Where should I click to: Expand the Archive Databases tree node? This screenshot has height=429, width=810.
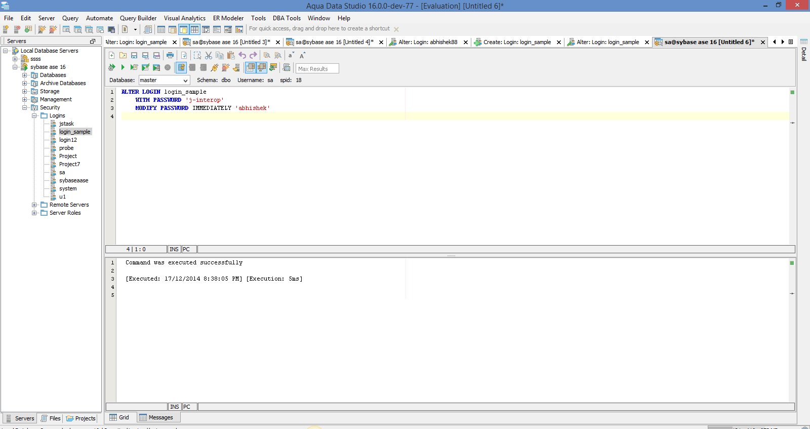point(24,83)
